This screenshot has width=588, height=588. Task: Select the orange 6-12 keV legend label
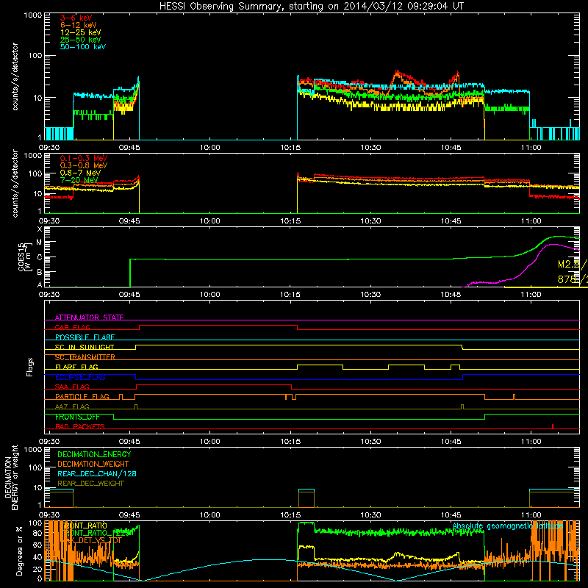click(x=79, y=25)
